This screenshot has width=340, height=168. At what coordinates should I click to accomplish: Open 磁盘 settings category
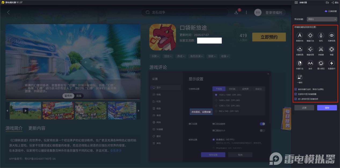pyautogui.click(x=166, y=108)
